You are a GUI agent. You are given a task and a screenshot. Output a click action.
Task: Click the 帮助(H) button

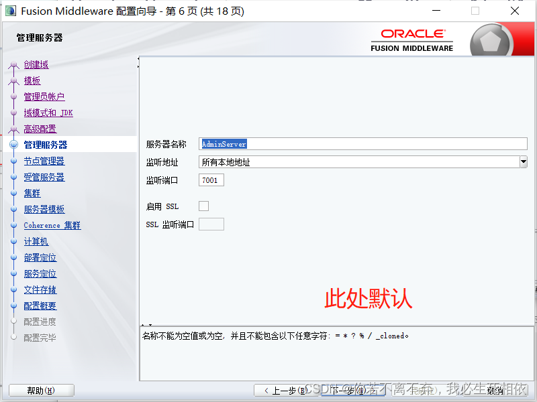coord(41,391)
